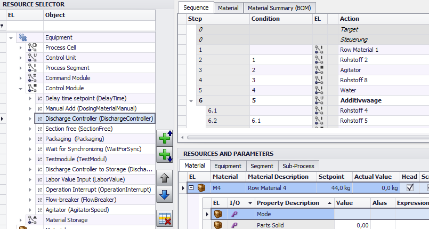Expand Delay time setpoint (DelayTime) item
Image resolution: width=429 pixels, height=229 pixels.
pyautogui.click(x=30, y=98)
